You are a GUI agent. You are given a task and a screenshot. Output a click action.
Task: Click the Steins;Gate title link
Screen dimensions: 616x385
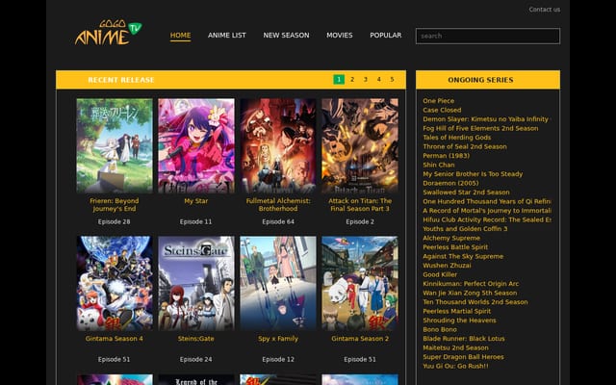pyautogui.click(x=196, y=339)
